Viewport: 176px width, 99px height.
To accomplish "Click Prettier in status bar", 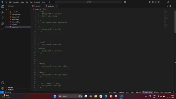I will [168, 92].
